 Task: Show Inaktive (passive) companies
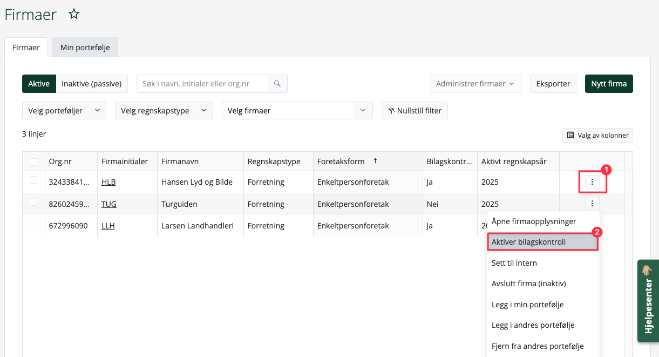click(x=92, y=84)
